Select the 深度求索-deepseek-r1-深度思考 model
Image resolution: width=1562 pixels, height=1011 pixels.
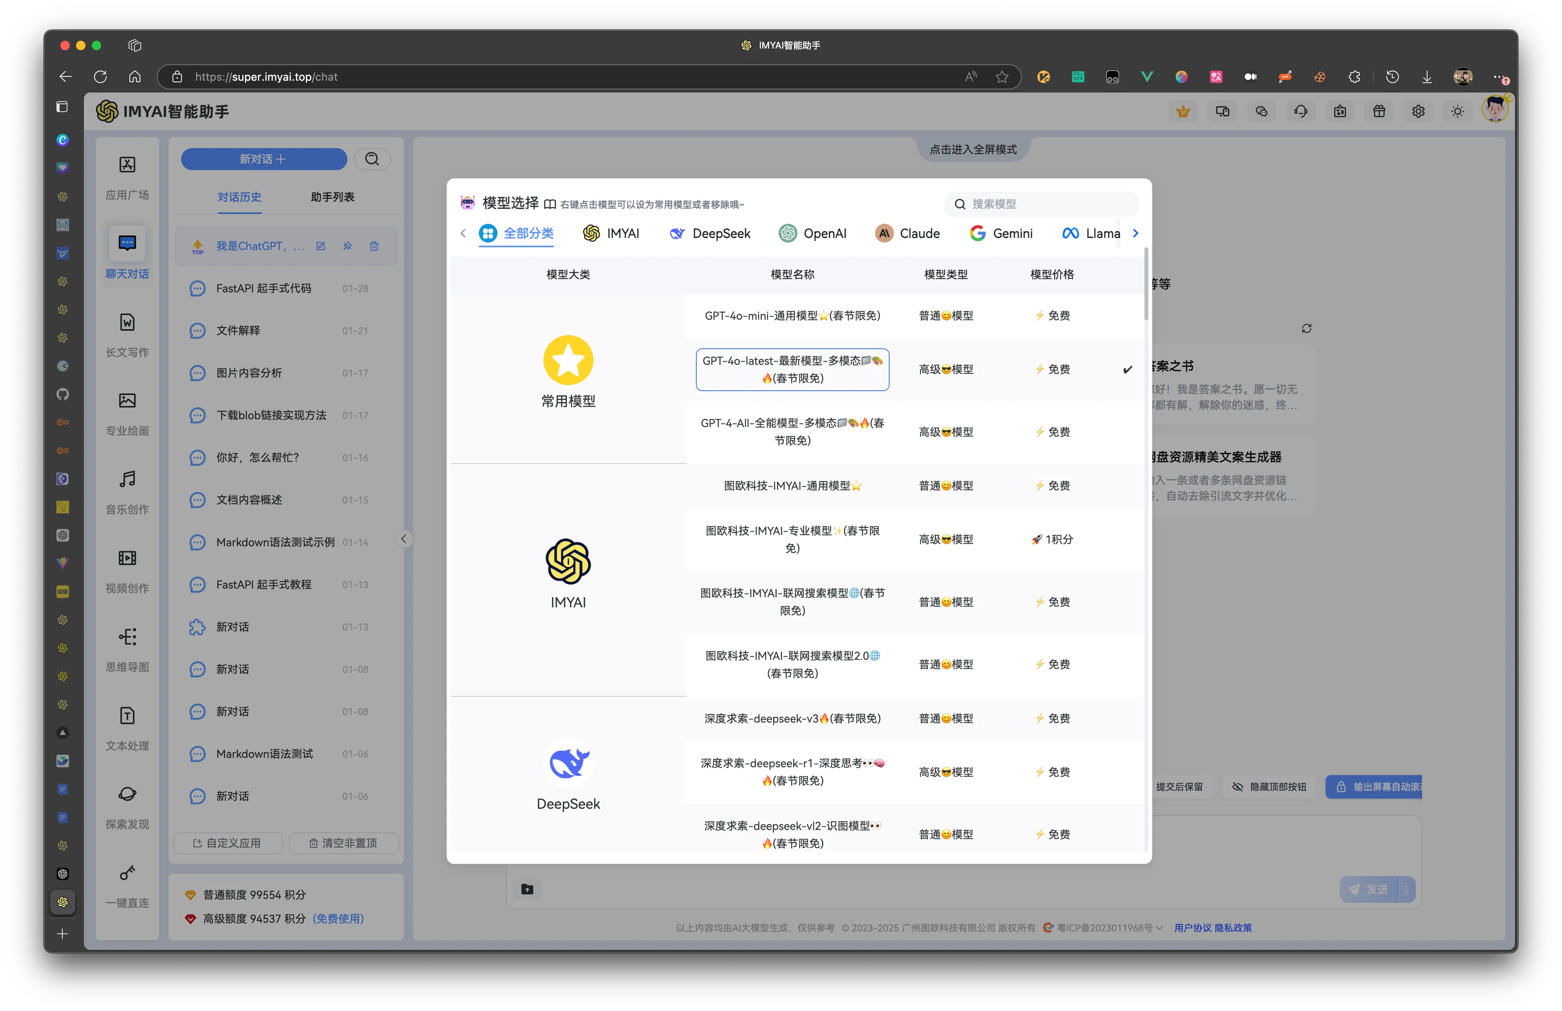(x=792, y=772)
